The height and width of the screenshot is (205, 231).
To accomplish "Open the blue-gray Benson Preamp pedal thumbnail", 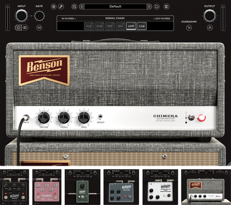I will pos(121,187).
